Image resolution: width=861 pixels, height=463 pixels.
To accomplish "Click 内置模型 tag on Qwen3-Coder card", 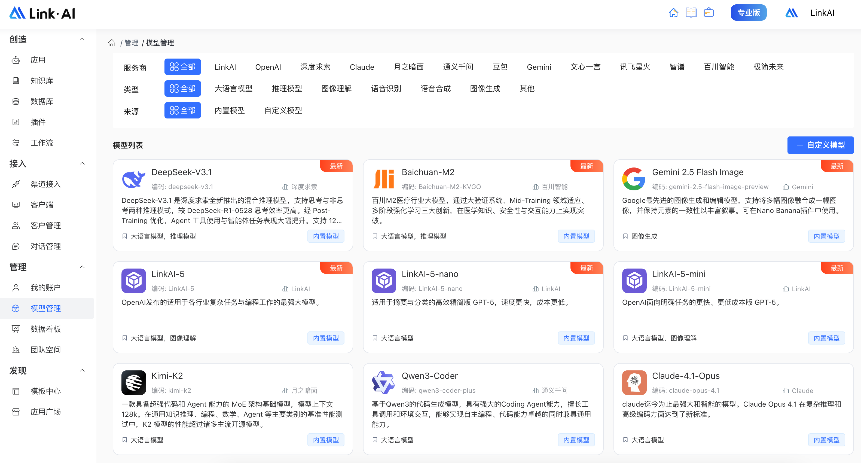I will pos(576,440).
